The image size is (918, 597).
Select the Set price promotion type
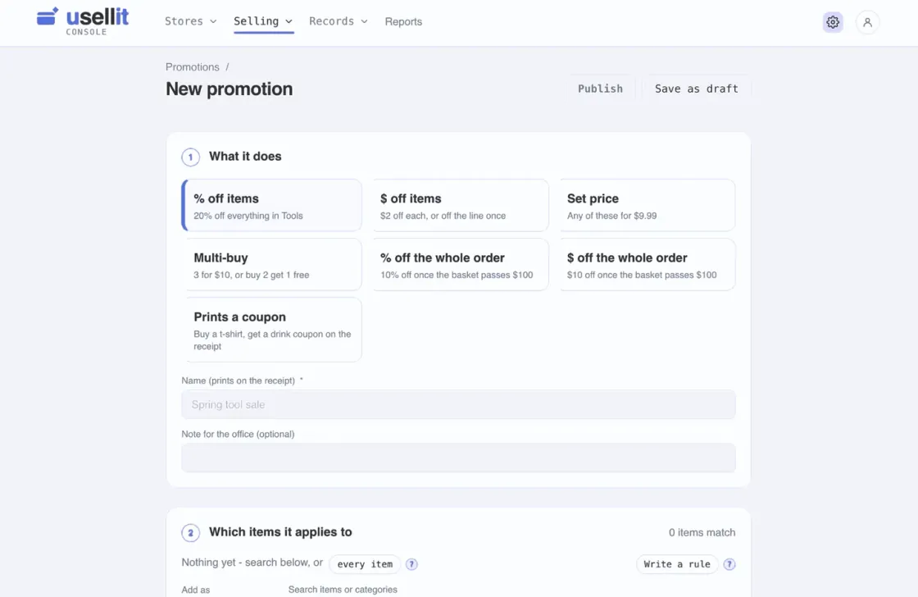[647, 206]
